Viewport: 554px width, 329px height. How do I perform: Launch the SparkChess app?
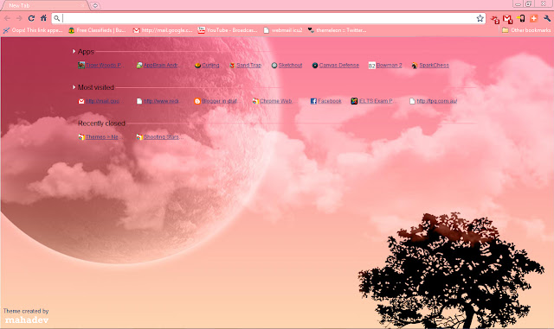(x=435, y=66)
